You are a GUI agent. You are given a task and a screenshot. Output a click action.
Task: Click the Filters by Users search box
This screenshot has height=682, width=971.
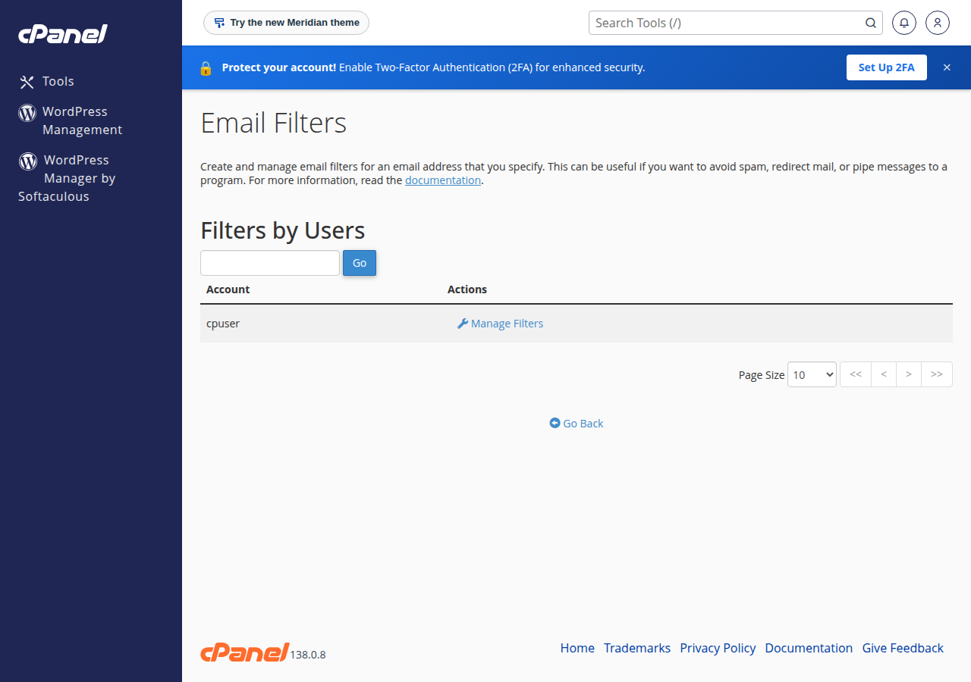[270, 263]
